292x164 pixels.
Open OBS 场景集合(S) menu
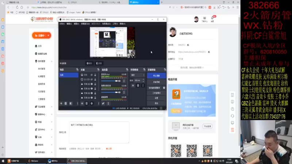(x=106, y=24)
